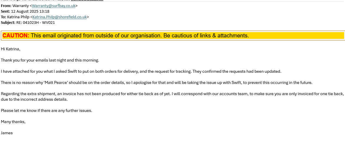Click the paragraph about Swift delivery requests
Screen dimensions: 345x144
(141, 72)
